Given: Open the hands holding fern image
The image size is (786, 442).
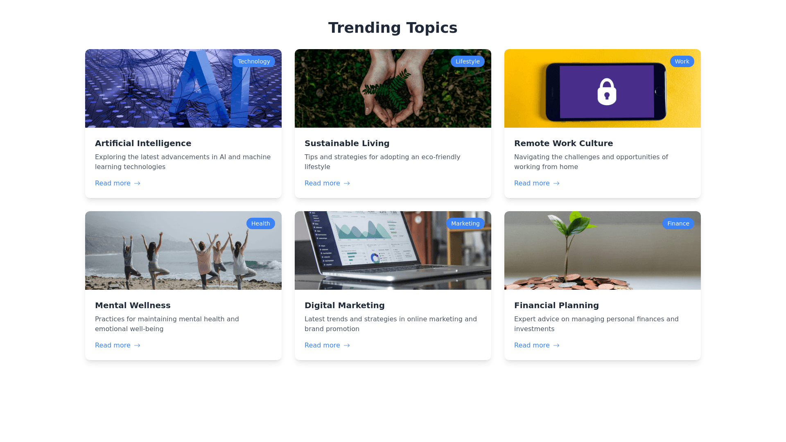Looking at the screenshot, I should (x=393, y=88).
